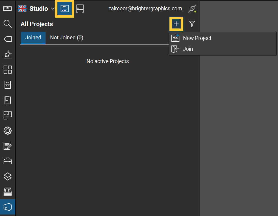
Task: Select the highlighted 3D model home icon
Action: tap(7, 207)
